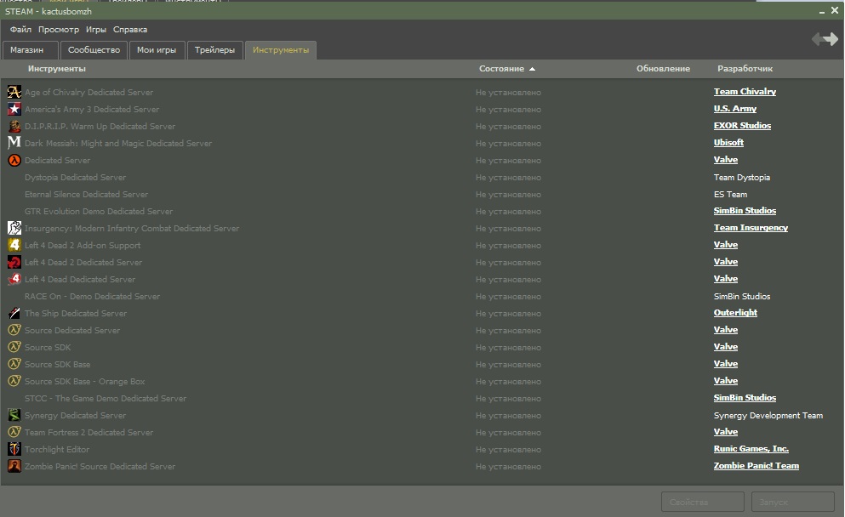845x517 pixels.
Task: Sort by the Обновление column header
Action: pyautogui.click(x=663, y=69)
